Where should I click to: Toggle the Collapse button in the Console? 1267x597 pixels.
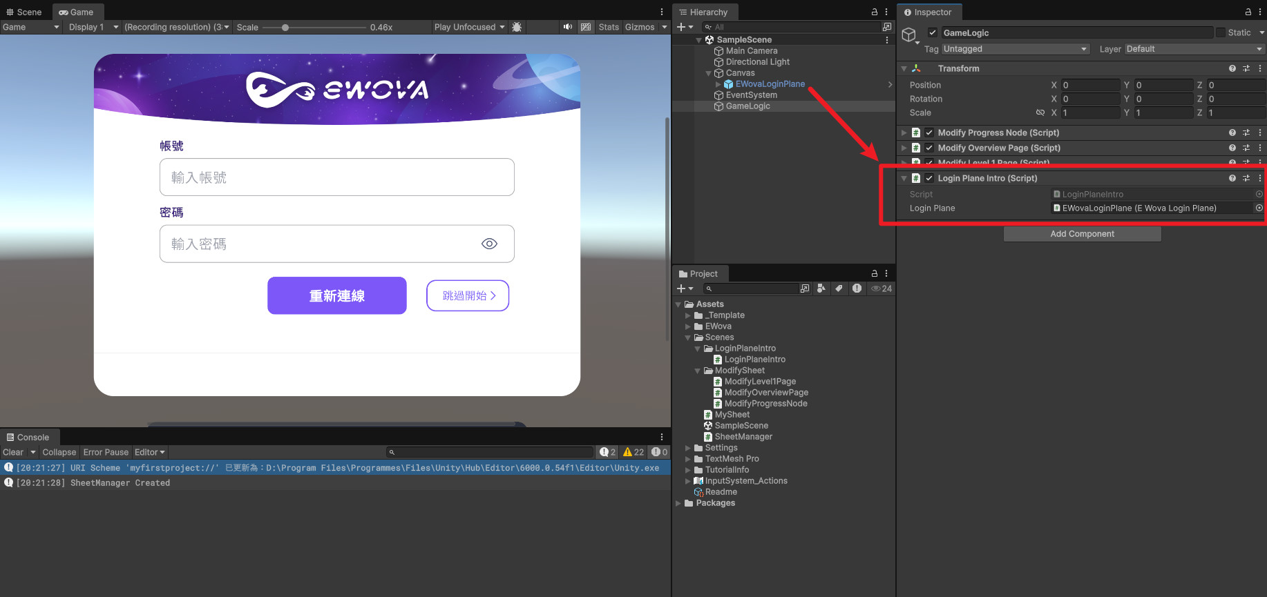pyautogui.click(x=59, y=452)
